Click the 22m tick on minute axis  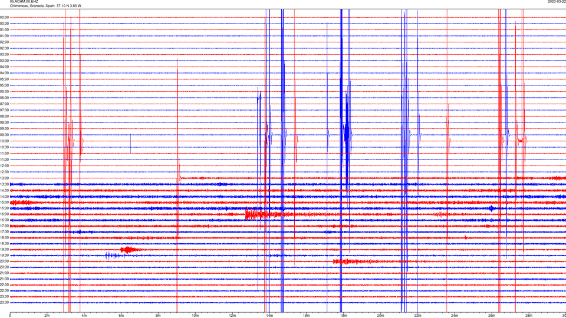(x=417, y=316)
